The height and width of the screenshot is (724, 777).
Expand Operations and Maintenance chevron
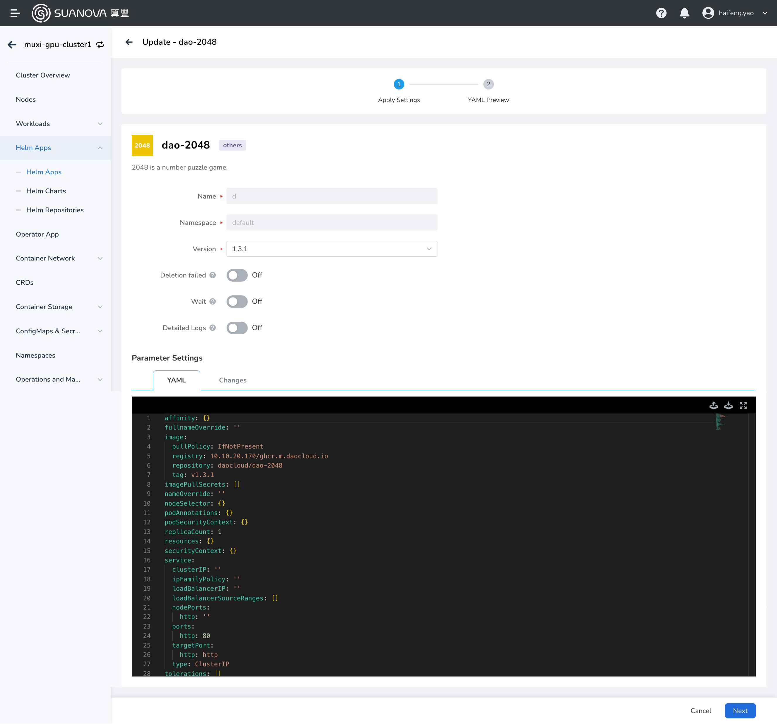pos(100,379)
